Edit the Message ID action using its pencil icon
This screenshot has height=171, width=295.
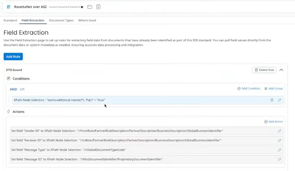point(279,159)
